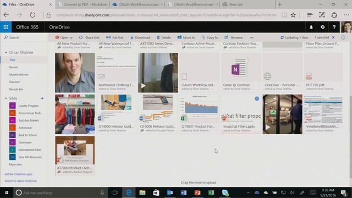This screenshot has width=352, height=198.
Task: Open File Explorer from the taskbar
Action: coord(142,193)
